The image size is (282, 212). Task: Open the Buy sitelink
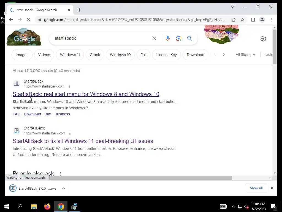pyautogui.click(x=48, y=114)
